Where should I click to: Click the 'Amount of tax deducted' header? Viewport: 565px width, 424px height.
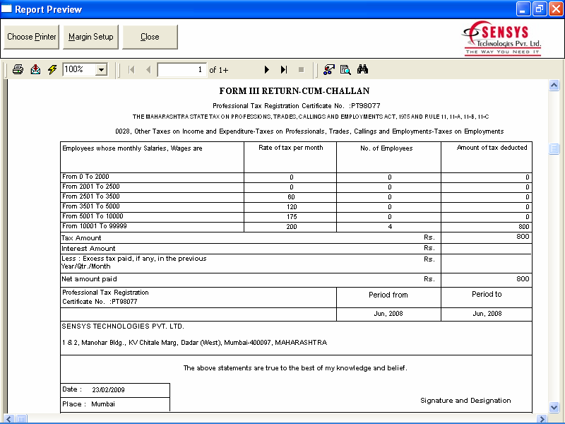492,148
